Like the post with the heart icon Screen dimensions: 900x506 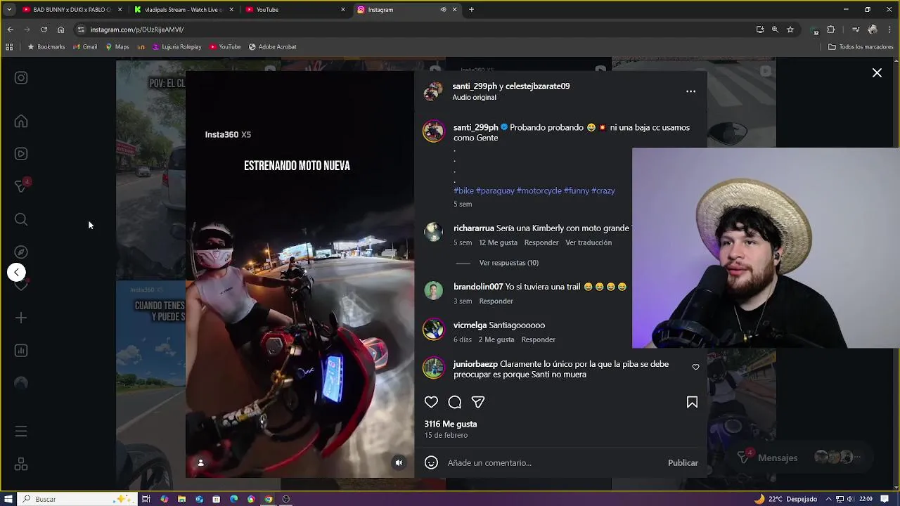pos(431,402)
